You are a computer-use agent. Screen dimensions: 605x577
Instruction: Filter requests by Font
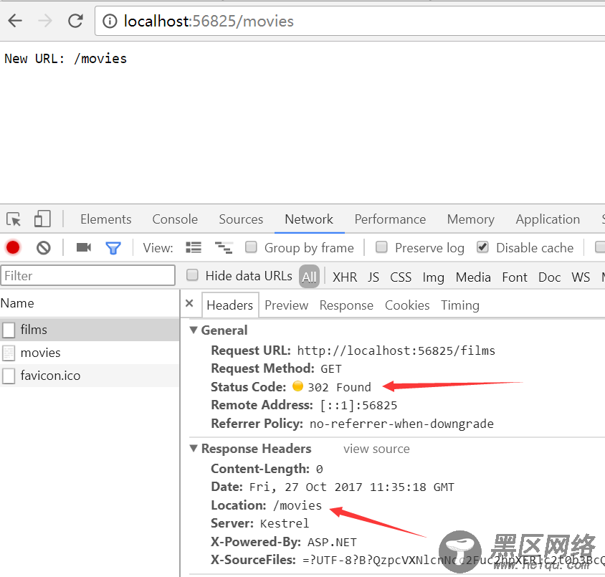pyautogui.click(x=515, y=277)
